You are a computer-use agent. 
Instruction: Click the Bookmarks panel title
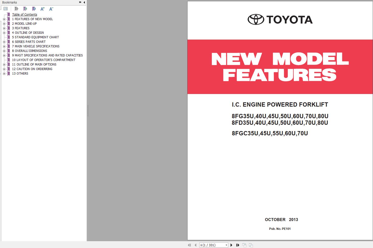pyautogui.click(x=10, y=3)
